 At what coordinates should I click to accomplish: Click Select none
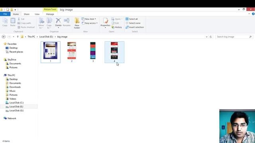133,23
